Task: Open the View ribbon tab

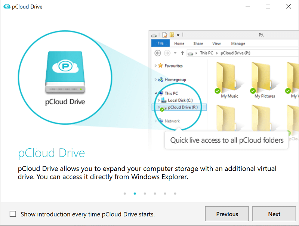Action: 217,44
